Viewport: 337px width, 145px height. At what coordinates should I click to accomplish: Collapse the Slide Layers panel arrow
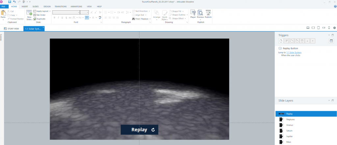coord(328,100)
